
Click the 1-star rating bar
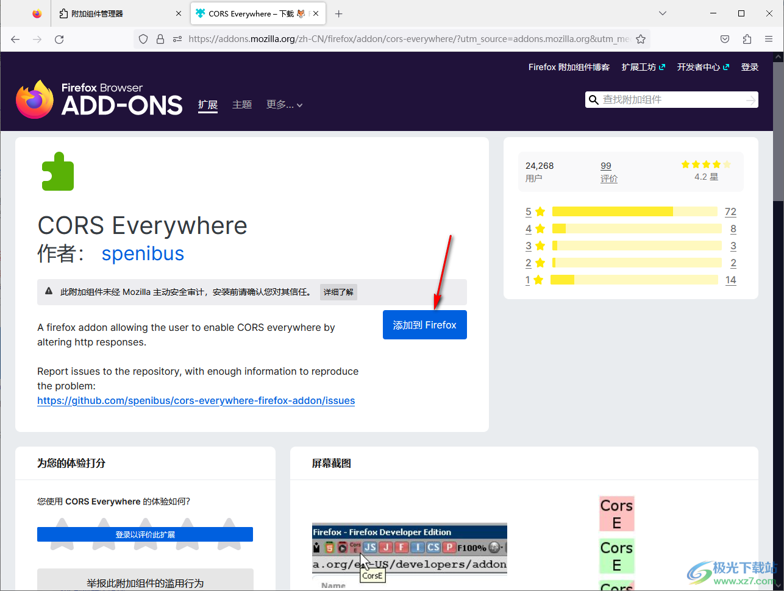point(634,280)
